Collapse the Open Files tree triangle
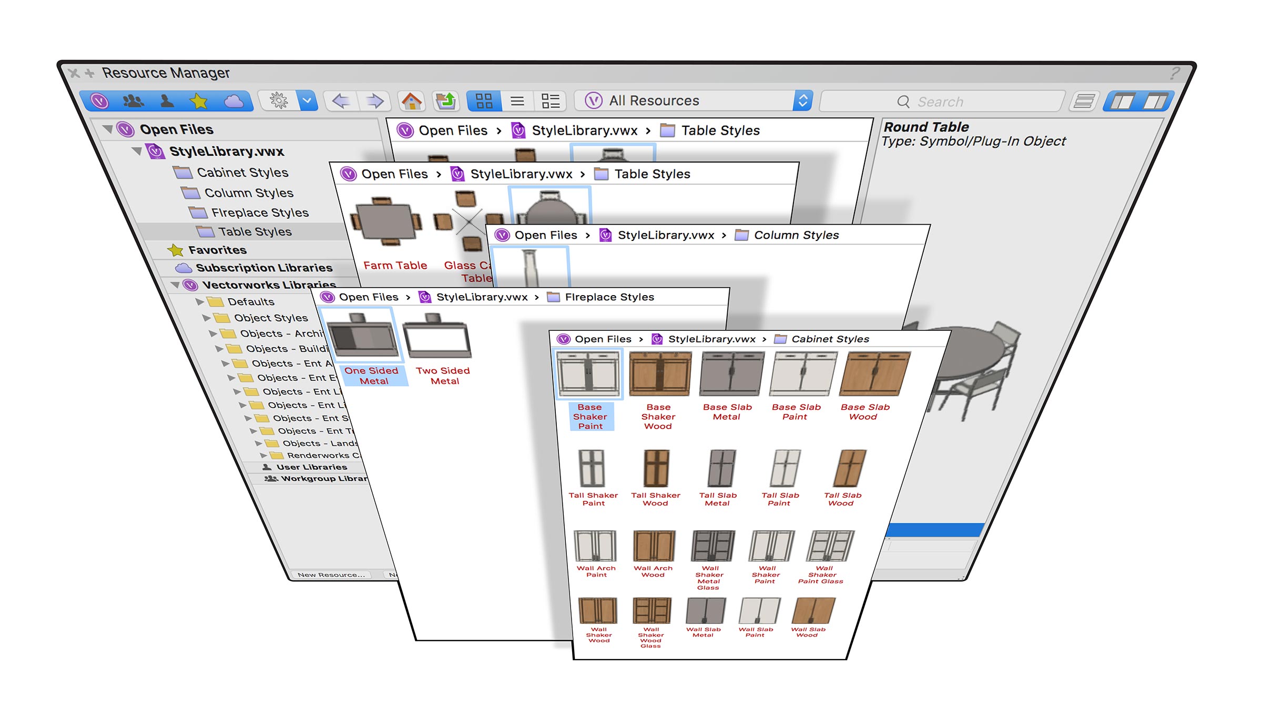The height and width of the screenshot is (708, 1262). pyautogui.click(x=108, y=129)
